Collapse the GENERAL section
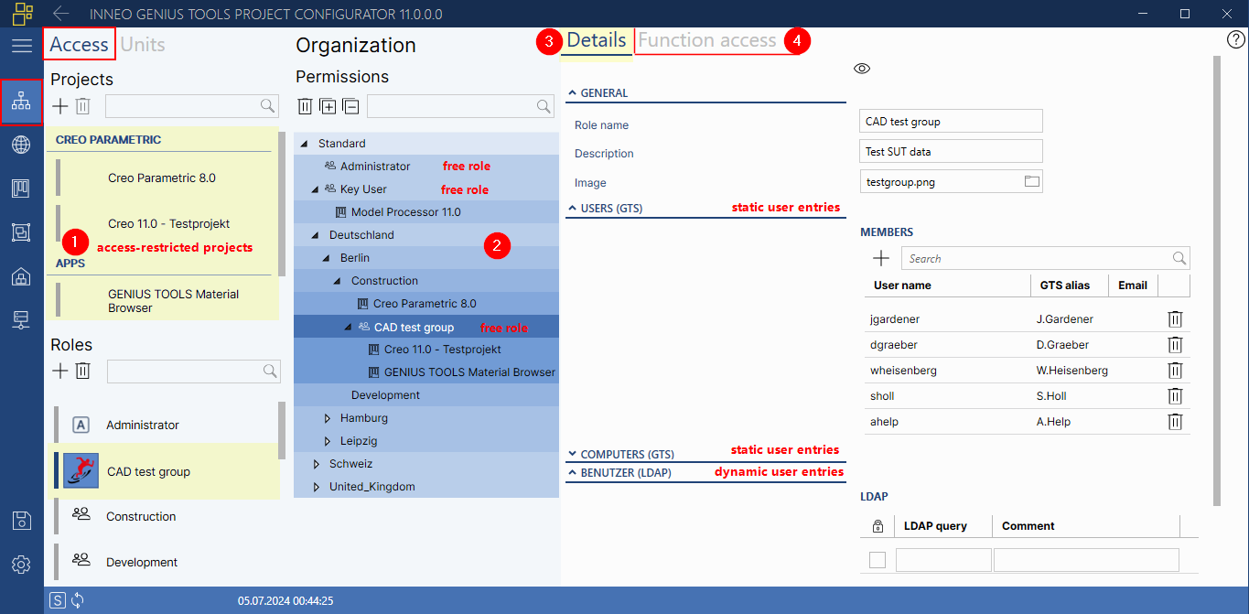The height and width of the screenshot is (614, 1249). click(x=573, y=93)
